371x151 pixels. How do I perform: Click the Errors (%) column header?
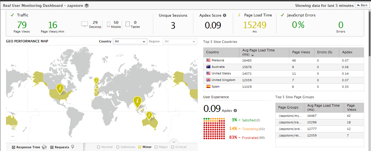point(326,52)
